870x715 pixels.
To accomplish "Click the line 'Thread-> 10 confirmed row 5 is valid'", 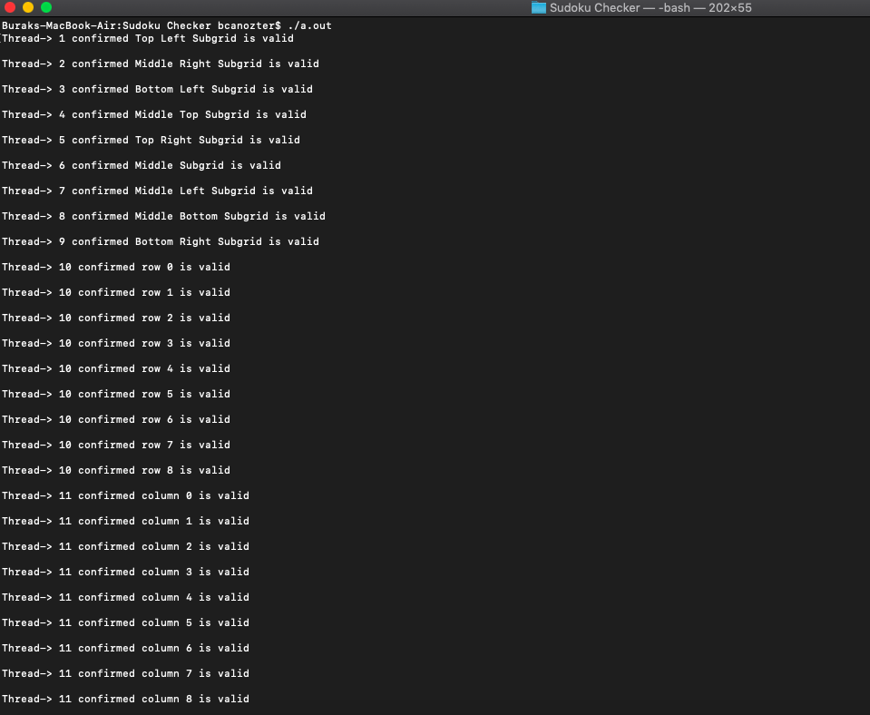I will [x=116, y=394].
